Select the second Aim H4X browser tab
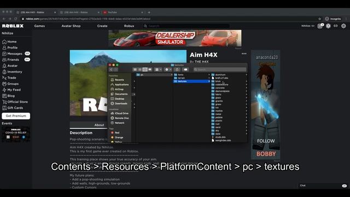 click(79, 12)
